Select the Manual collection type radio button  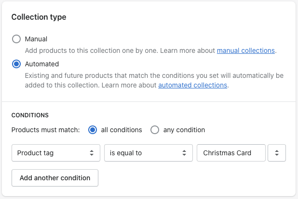tap(16, 39)
